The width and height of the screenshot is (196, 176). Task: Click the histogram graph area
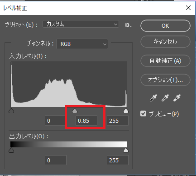[69, 85]
